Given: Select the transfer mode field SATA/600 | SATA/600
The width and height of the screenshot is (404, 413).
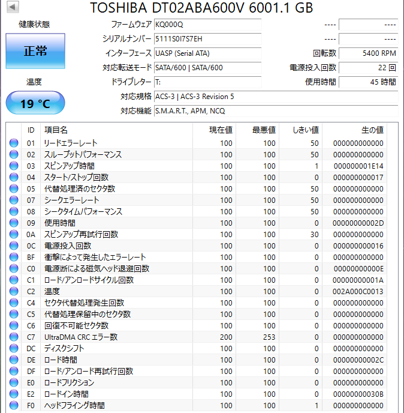Looking at the screenshot, I should [x=207, y=68].
